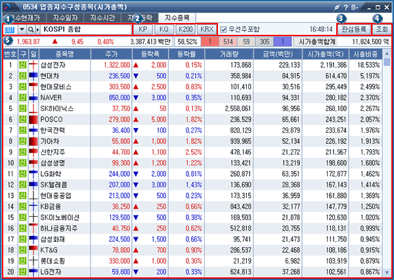Click the candlestick icon for 삼성전자
The height and width of the screenshot is (280, 394).
33,65
